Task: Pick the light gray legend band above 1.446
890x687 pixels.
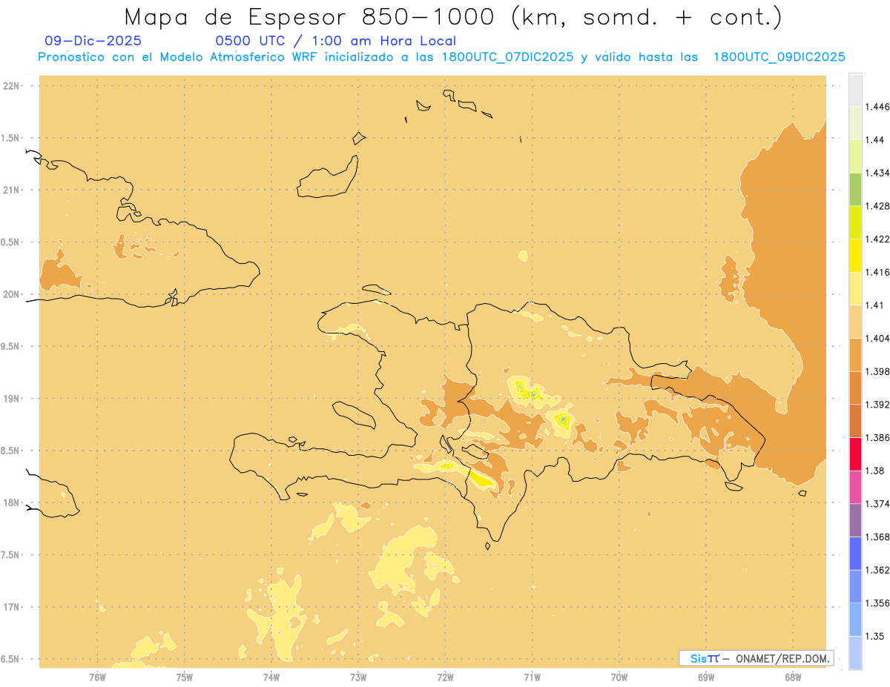Action: click(x=855, y=90)
